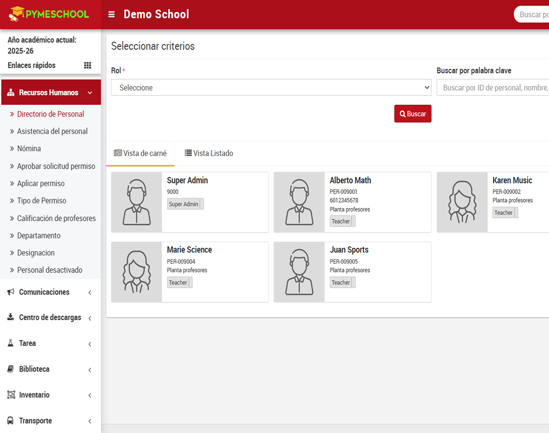Open the Rol dropdown selector
549x433 pixels.
pos(271,88)
